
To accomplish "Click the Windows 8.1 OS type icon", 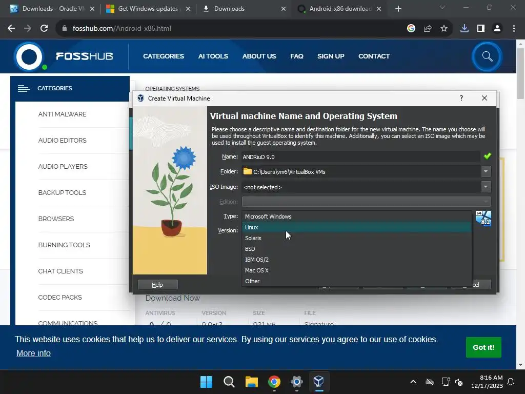I will [x=483, y=218].
